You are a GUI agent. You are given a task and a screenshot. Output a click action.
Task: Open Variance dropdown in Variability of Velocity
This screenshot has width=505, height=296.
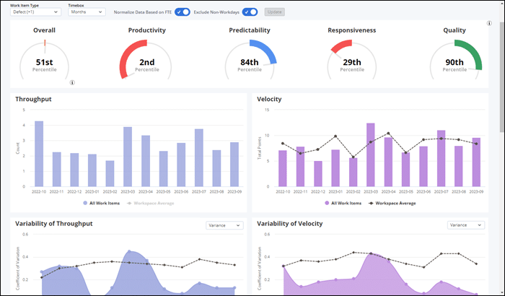coord(466,225)
